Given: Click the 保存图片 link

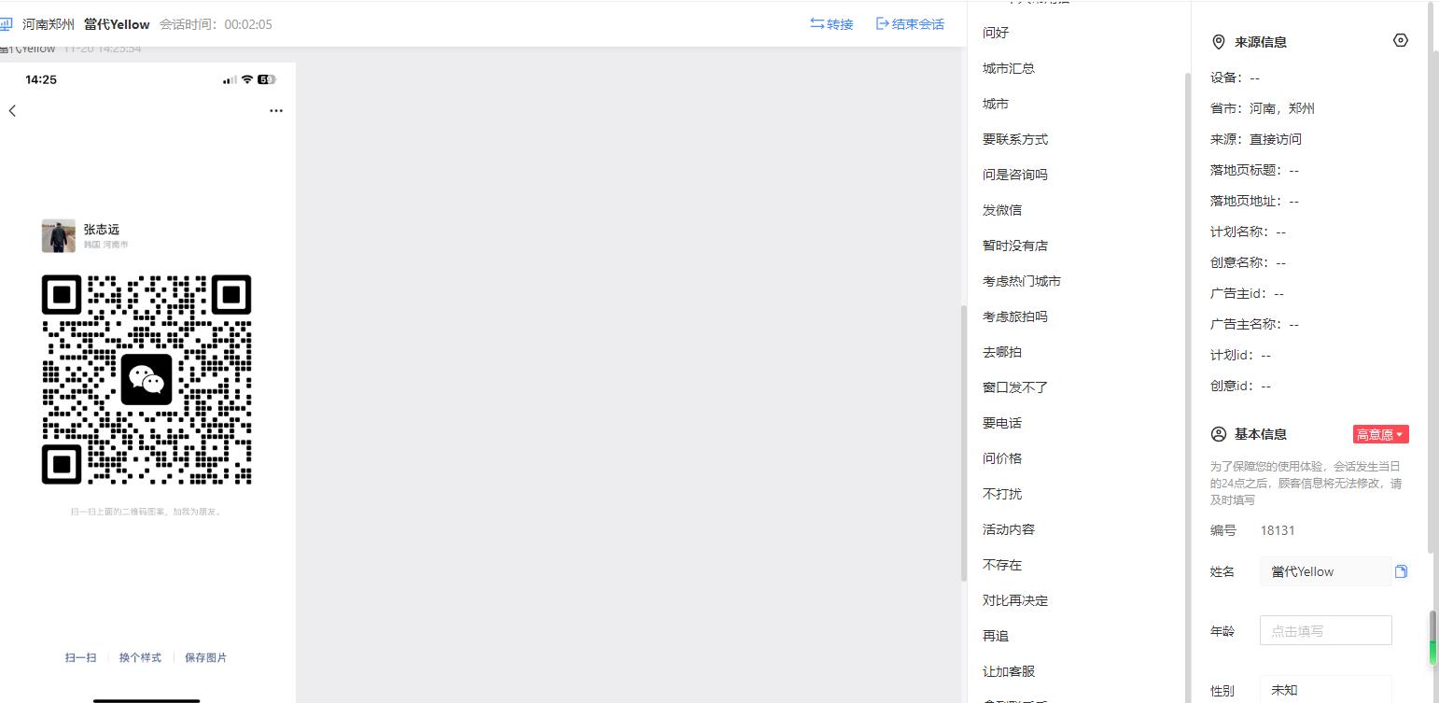Looking at the screenshot, I should pos(205,658).
